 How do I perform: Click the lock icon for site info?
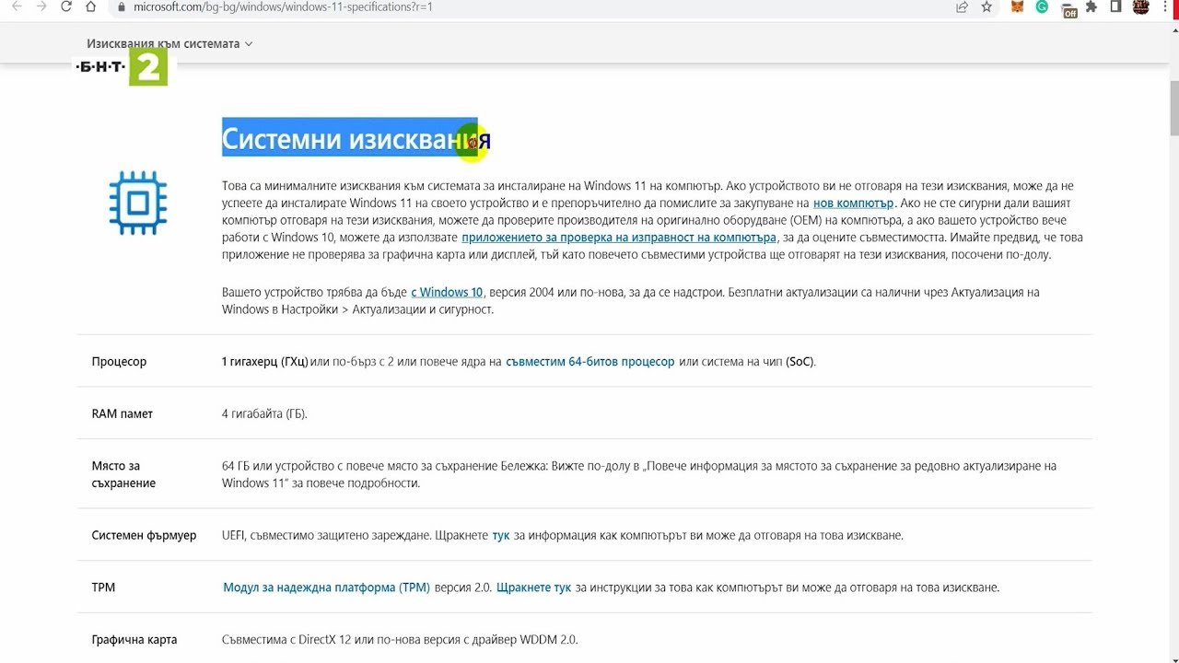coord(121,6)
